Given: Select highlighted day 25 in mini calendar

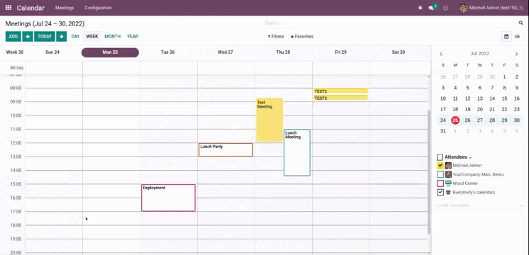Looking at the screenshot, I should coord(455,120).
